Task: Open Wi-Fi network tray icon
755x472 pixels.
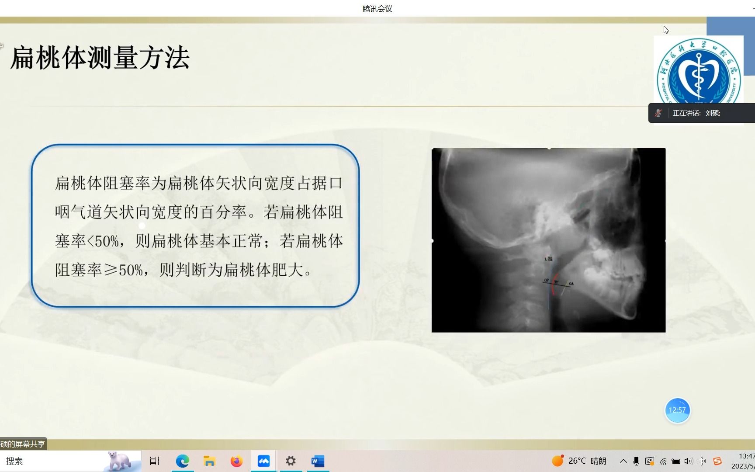Action: pyautogui.click(x=663, y=461)
